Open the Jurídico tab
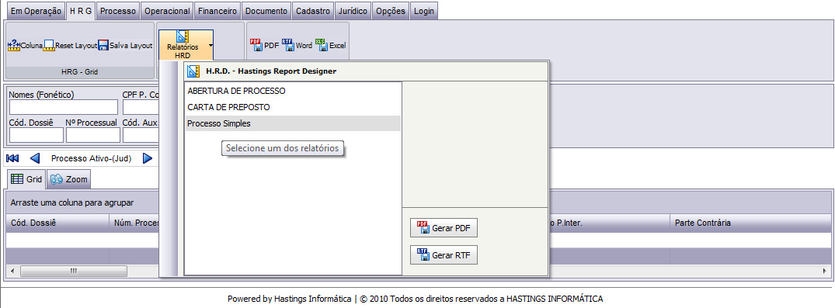Viewport: 835px width, 308px height. tap(353, 11)
